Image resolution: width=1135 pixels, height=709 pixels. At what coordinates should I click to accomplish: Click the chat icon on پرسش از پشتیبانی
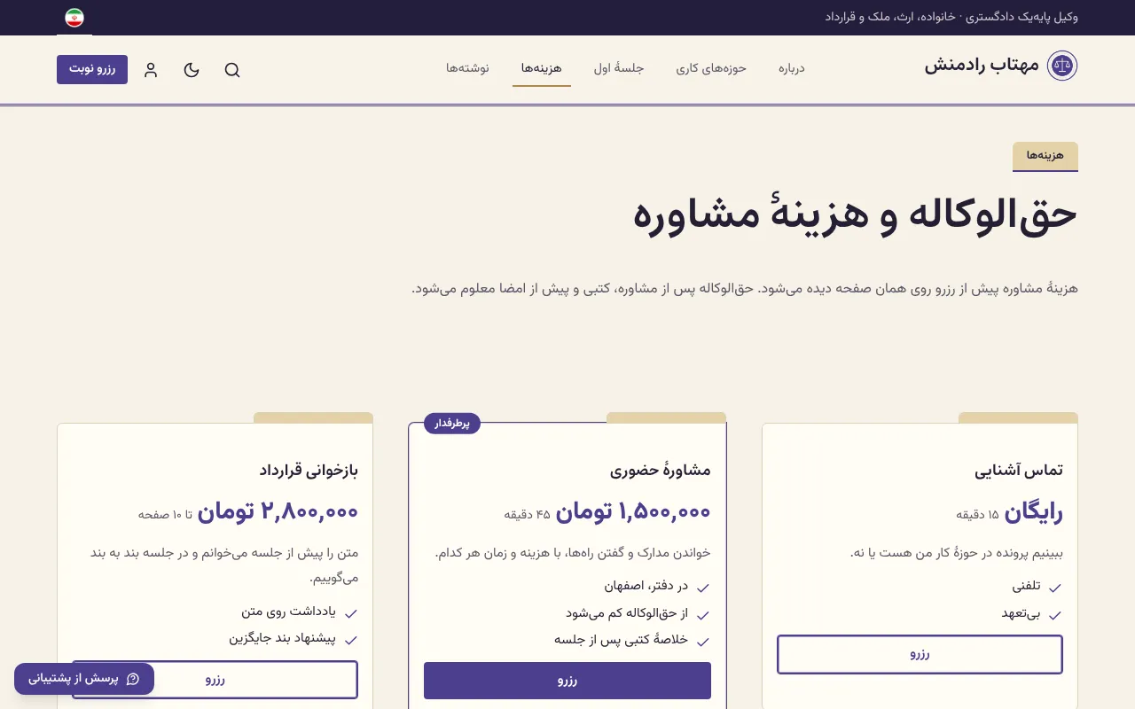click(133, 679)
